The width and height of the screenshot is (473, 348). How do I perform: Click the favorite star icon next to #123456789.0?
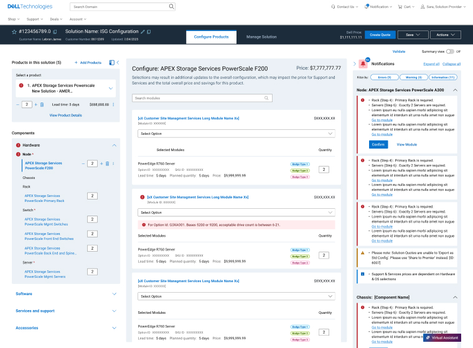tap(14, 32)
